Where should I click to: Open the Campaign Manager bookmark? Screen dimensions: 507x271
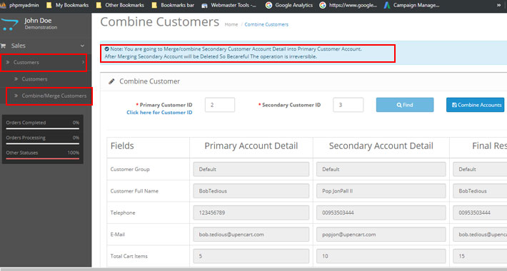[411, 5]
